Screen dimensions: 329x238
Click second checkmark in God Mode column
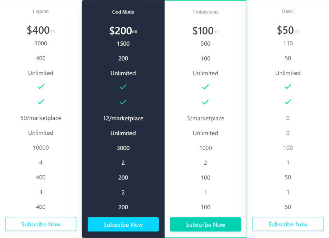123,102
